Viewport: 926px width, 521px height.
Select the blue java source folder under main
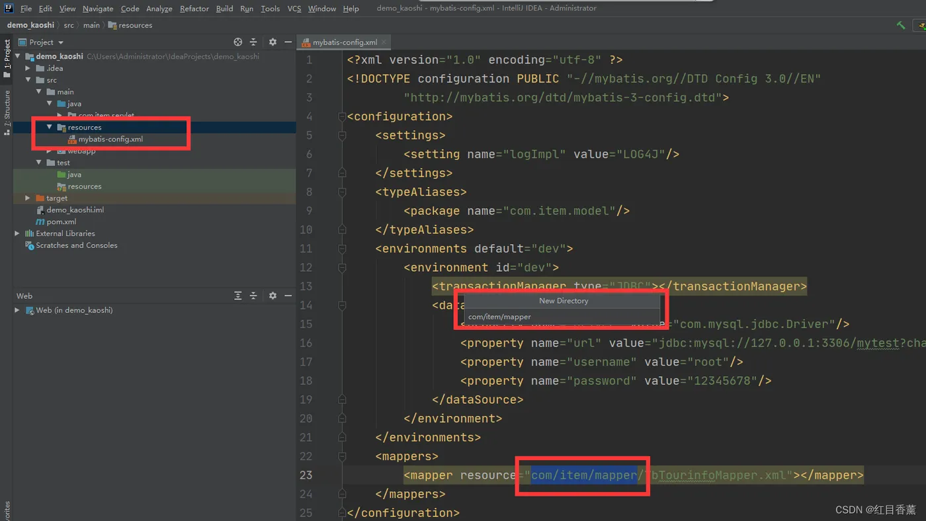tap(69, 104)
